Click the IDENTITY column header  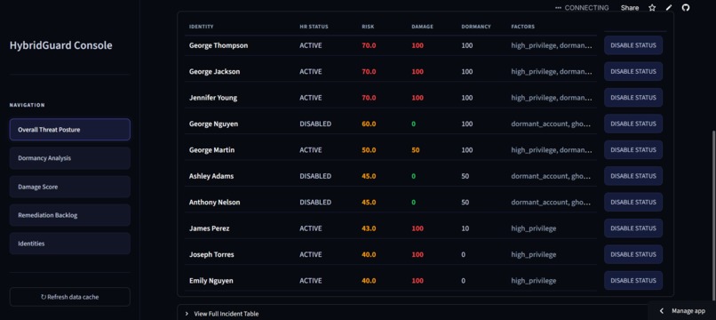click(x=201, y=27)
